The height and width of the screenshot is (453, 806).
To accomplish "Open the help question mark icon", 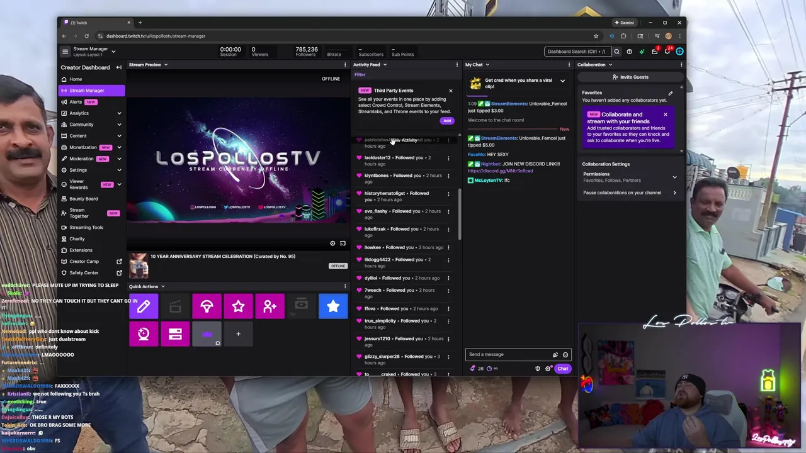I will click(629, 52).
